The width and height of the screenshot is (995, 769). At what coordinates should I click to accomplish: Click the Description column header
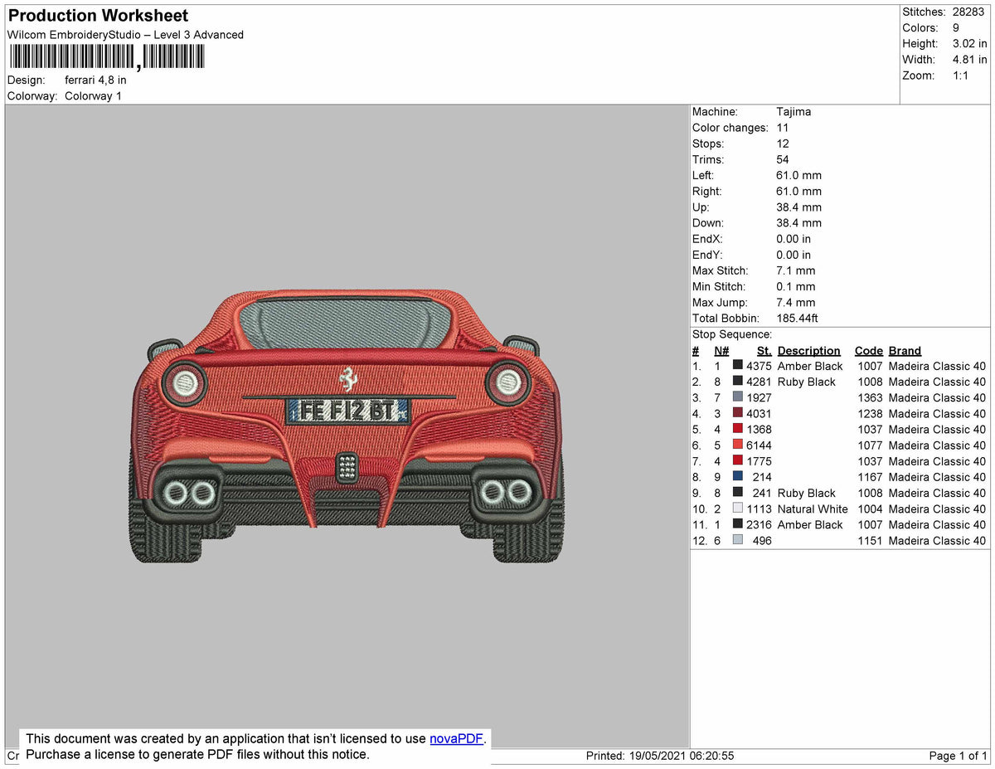pyautogui.click(x=808, y=350)
